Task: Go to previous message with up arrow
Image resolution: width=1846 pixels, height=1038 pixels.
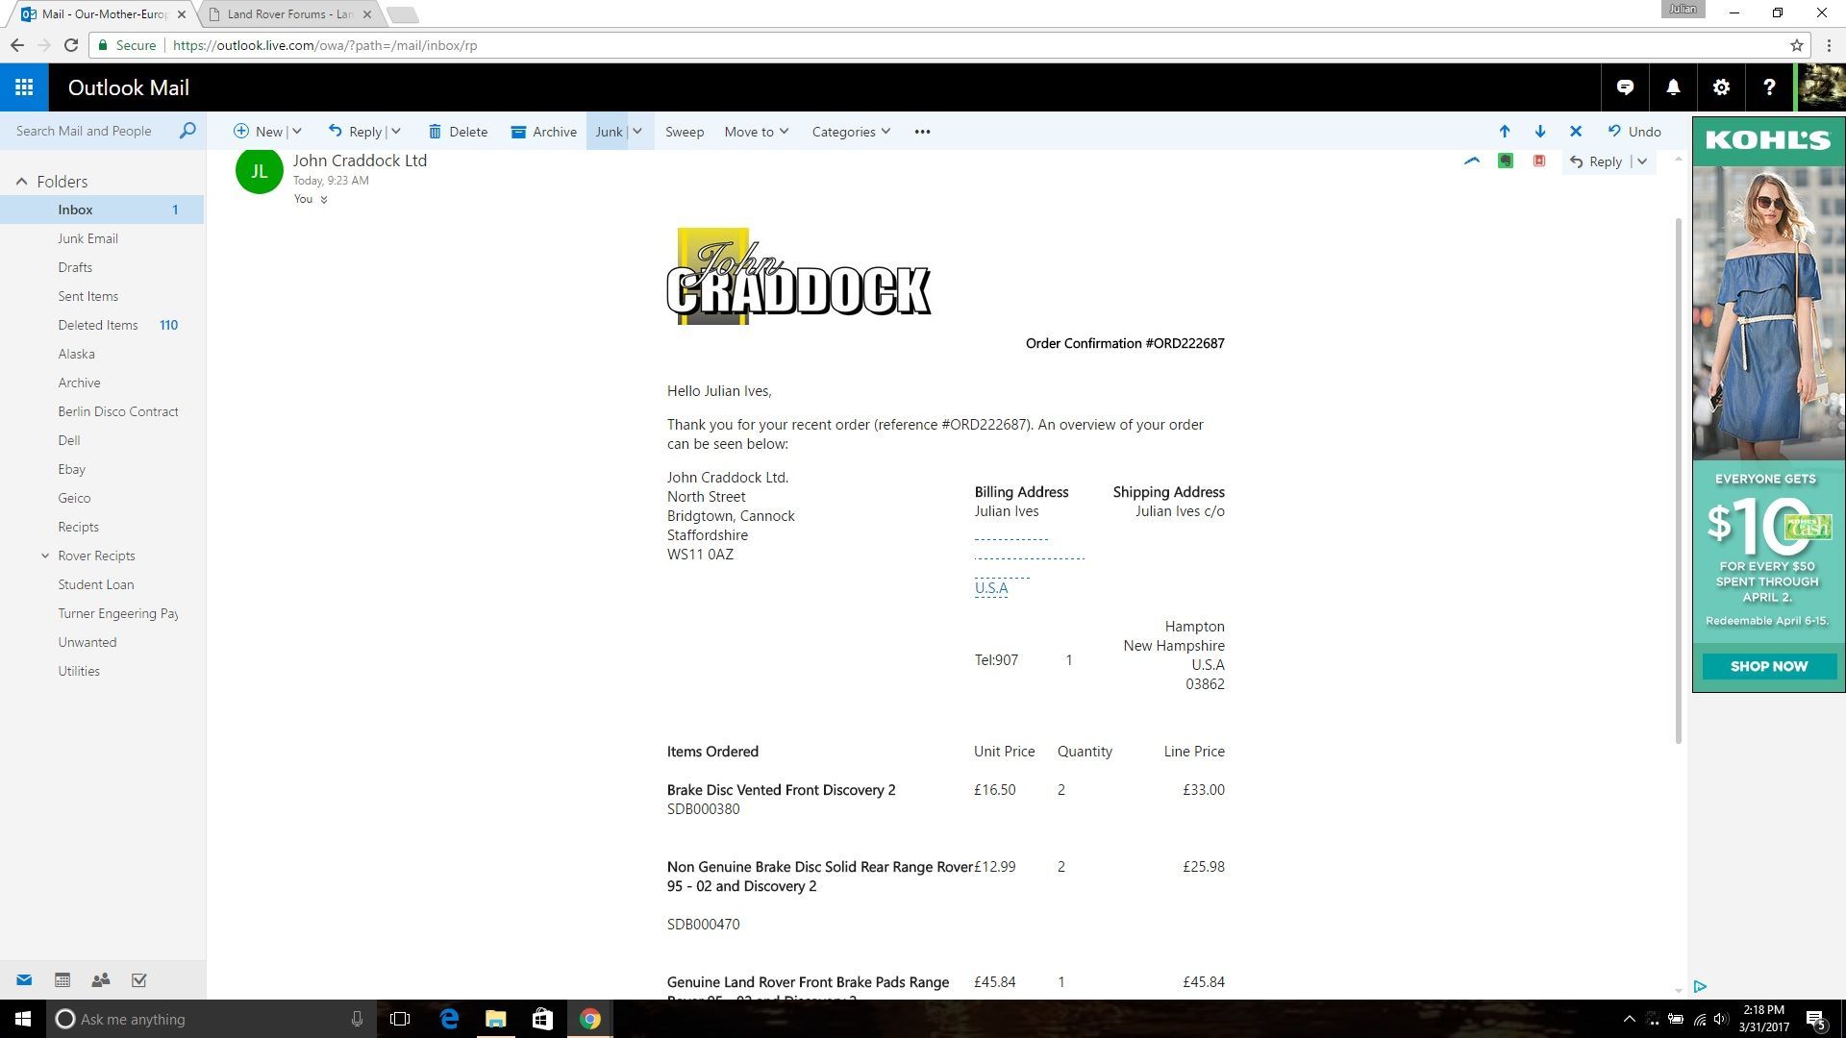Action: coord(1505,132)
